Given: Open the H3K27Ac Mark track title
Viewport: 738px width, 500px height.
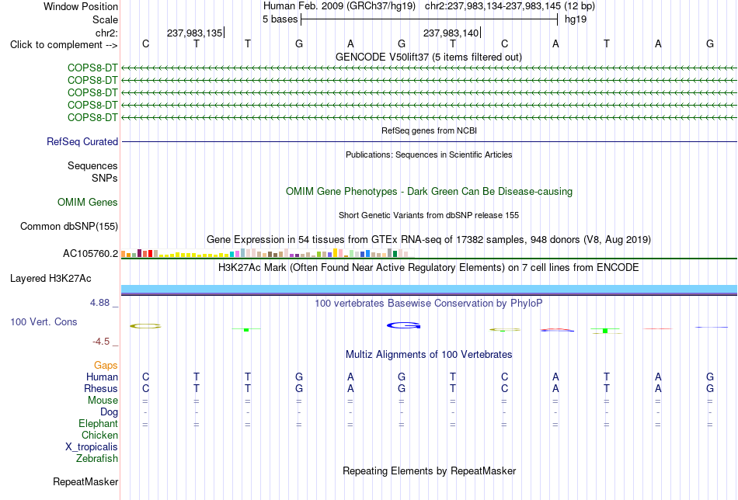Looking at the screenshot, I should coord(429,268).
